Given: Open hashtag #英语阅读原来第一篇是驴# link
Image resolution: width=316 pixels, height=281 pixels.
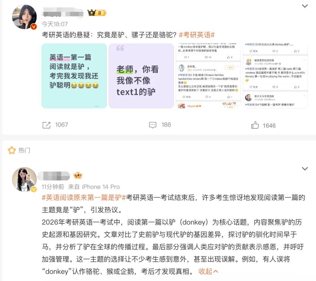Looking at the screenshot, I should pyautogui.click(x=84, y=198).
